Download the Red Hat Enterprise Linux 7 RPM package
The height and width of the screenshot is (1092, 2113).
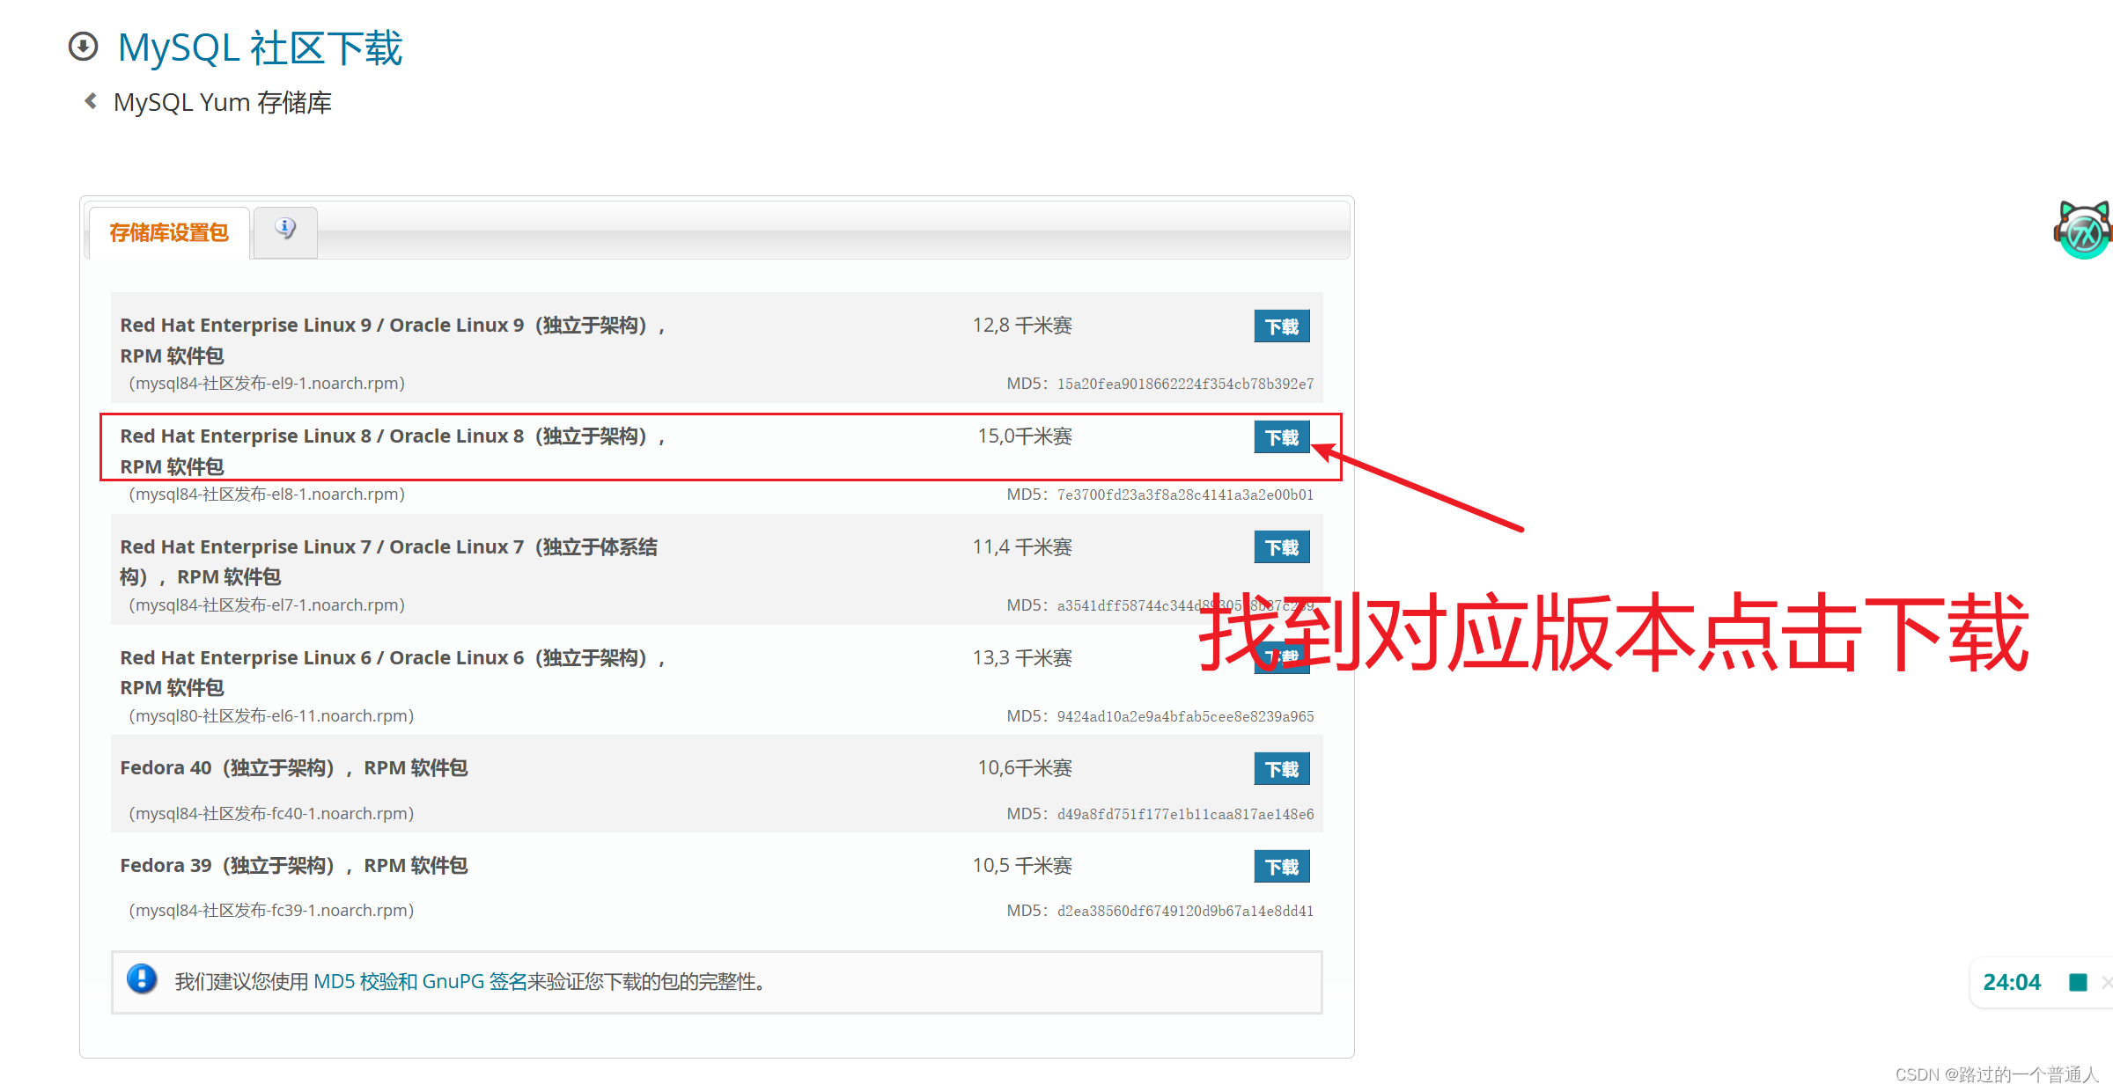1281,546
